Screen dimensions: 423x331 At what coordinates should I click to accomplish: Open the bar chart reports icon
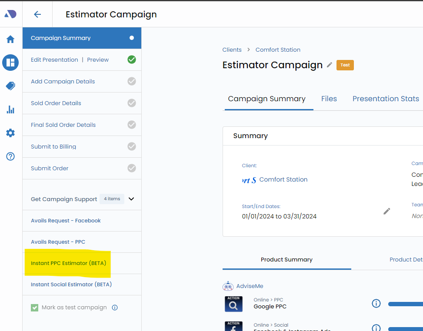pos(10,109)
